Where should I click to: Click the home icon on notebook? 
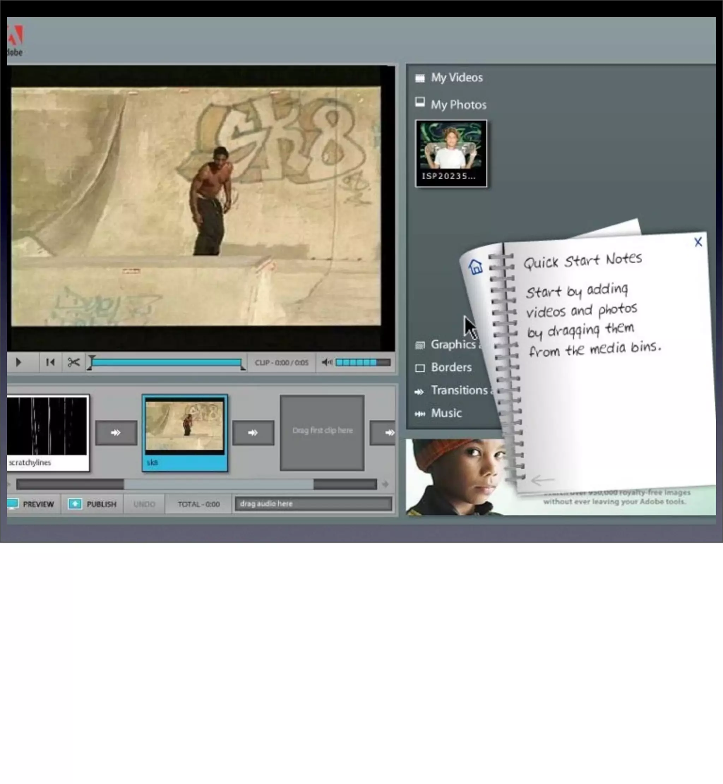(x=475, y=267)
